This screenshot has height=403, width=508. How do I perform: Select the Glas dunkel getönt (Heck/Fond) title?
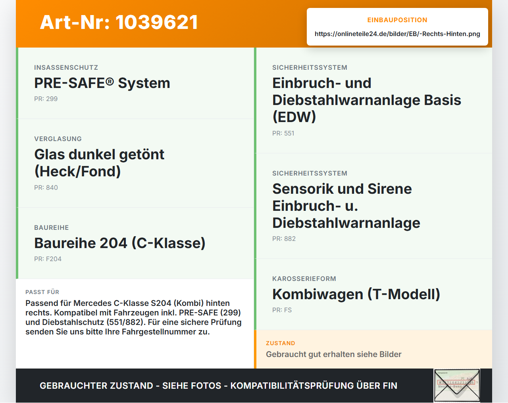pyautogui.click(x=99, y=163)
